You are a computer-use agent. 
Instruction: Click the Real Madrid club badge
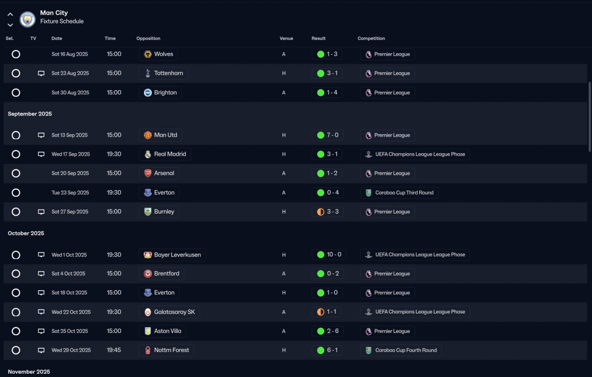(x=148, y=154)
